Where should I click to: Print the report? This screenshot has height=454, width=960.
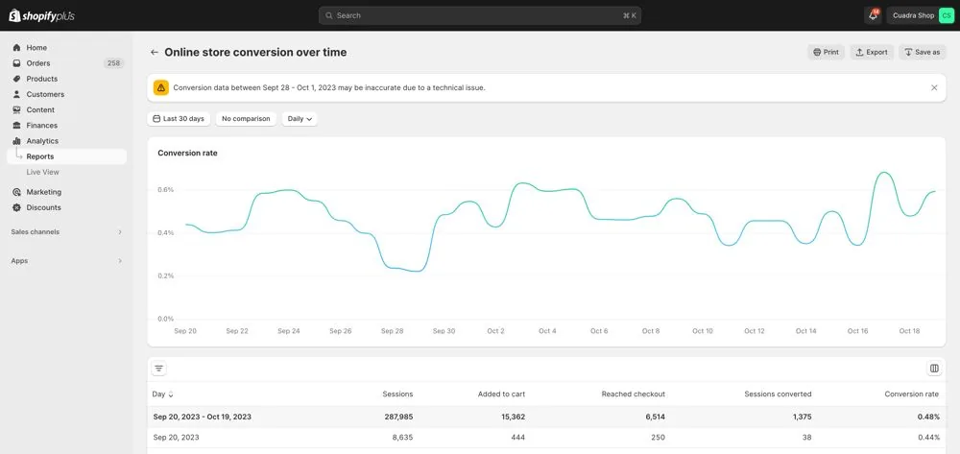826,52
